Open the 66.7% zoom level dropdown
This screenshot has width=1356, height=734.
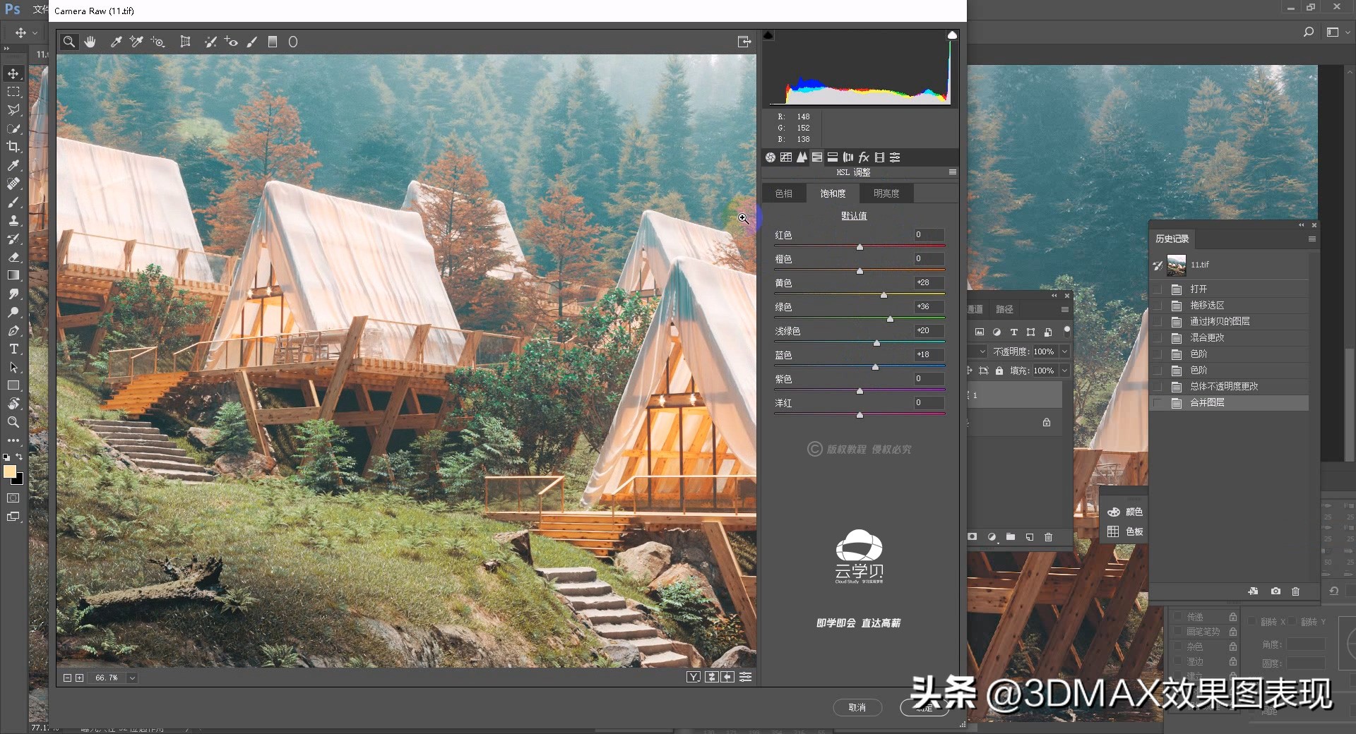133,678
